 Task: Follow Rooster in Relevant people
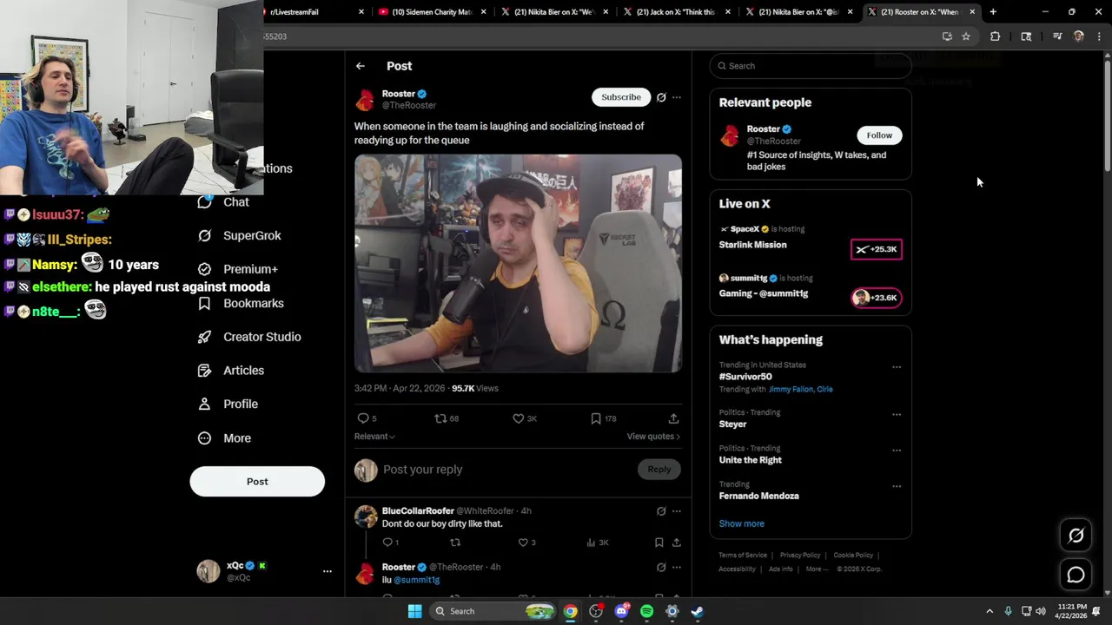coord(879,135)
